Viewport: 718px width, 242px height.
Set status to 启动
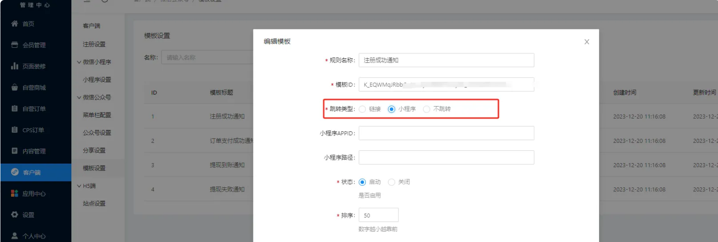[362, 182]
